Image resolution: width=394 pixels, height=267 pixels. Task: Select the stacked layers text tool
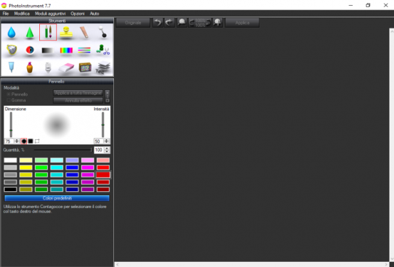pyautogui.click(x=103, y=67)
